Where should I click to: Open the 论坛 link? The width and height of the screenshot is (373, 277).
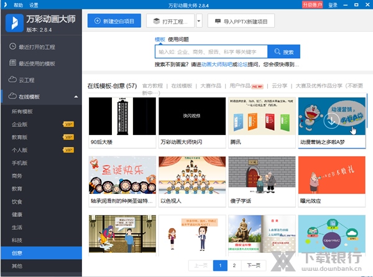[242, 64]
